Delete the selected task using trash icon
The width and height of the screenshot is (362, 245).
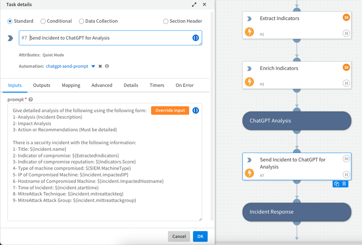[x=344, y=184]
